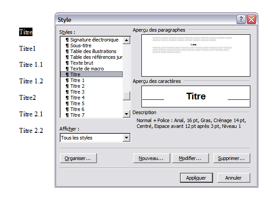Select 'Titre 7' style entry
Screen dimensions: 269x197
point(77,115)
